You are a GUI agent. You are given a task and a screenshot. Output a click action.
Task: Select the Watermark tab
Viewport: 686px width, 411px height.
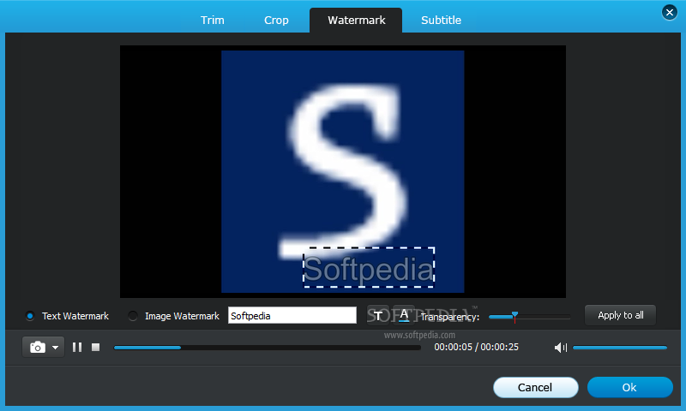[356, 20]
